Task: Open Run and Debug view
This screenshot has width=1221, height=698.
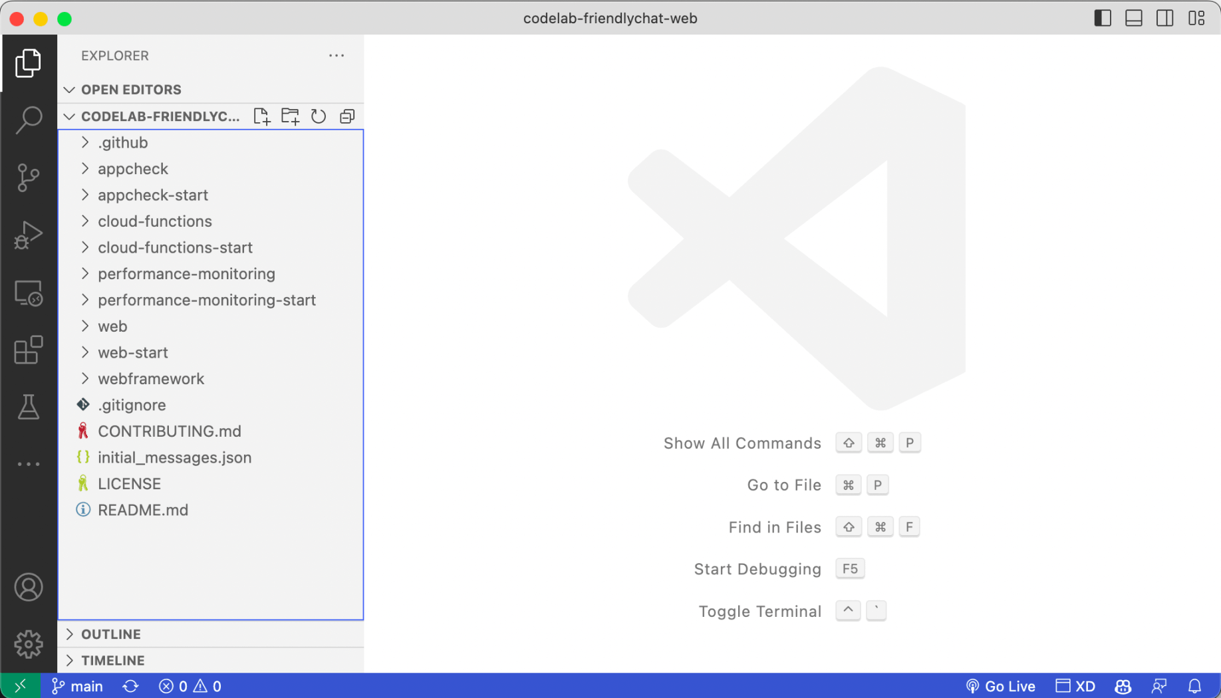Action: (28, 235)
